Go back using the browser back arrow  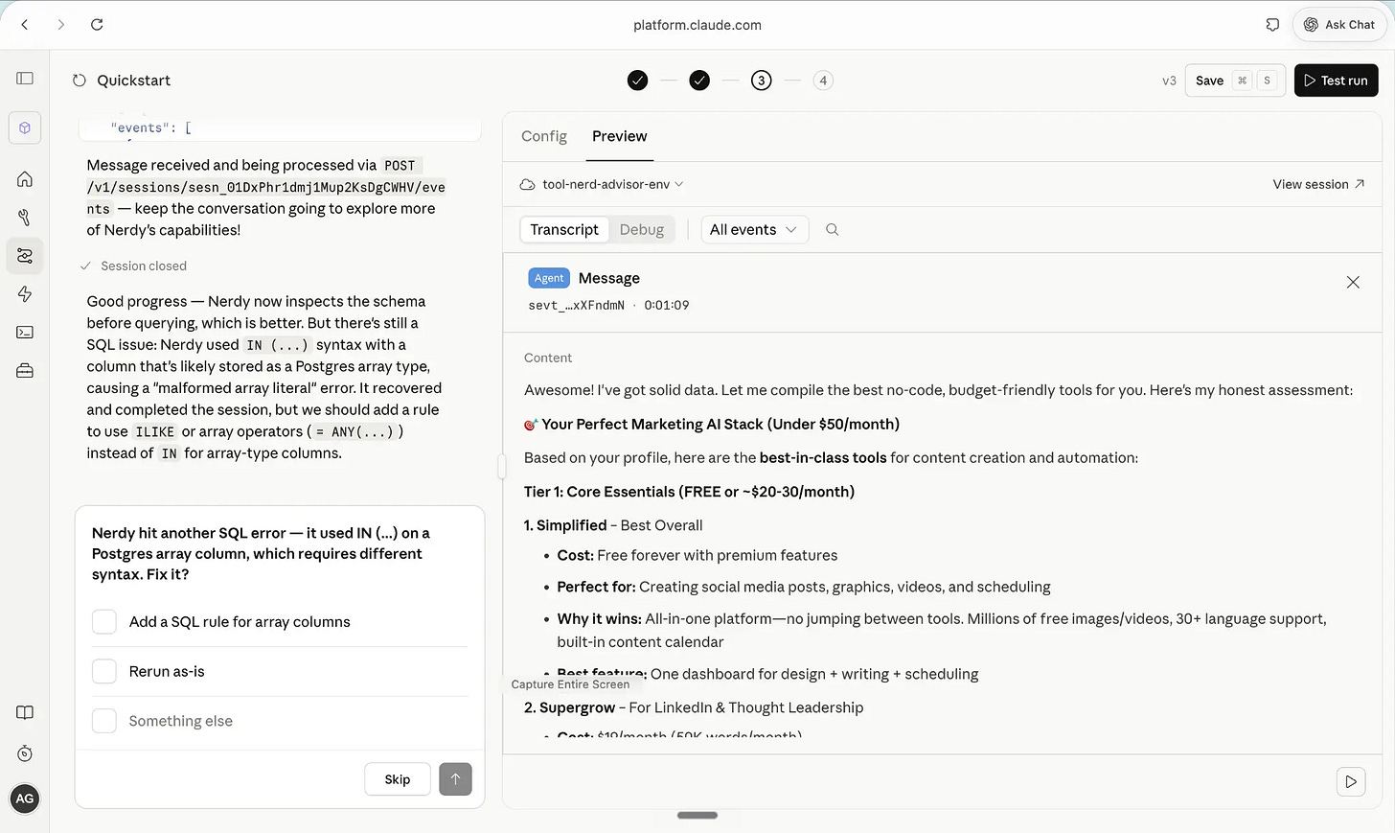pos(25,25)
